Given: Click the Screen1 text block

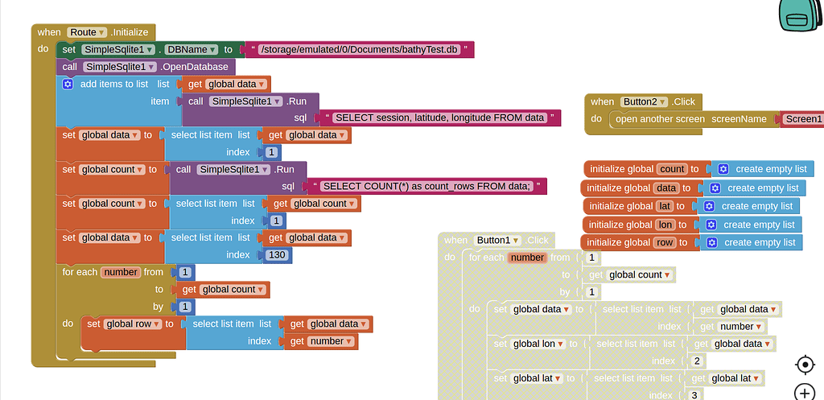Looking at the screenshot, I should pyautogui.click(x=803, y=119).
